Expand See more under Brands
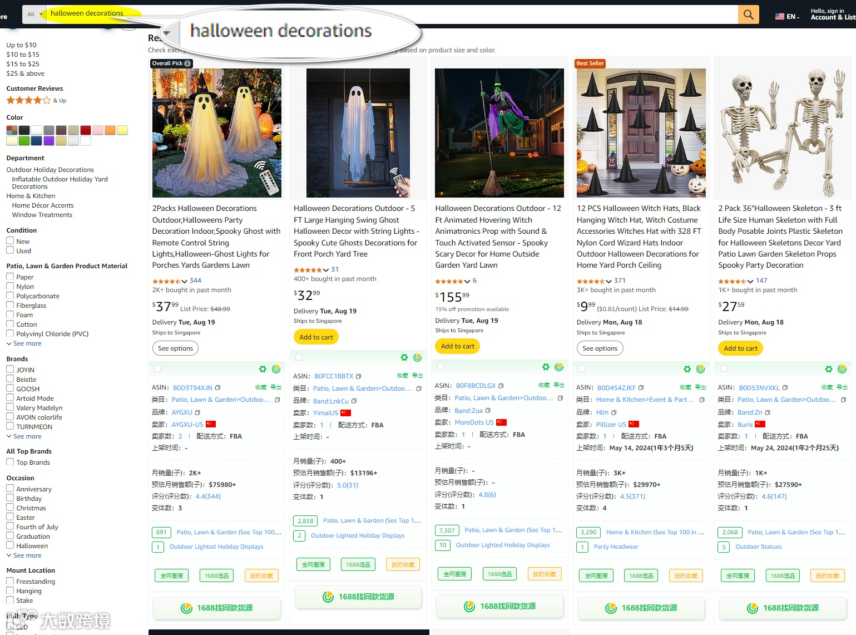The width and height of the screenshot is (856, 635). [24, 436]
